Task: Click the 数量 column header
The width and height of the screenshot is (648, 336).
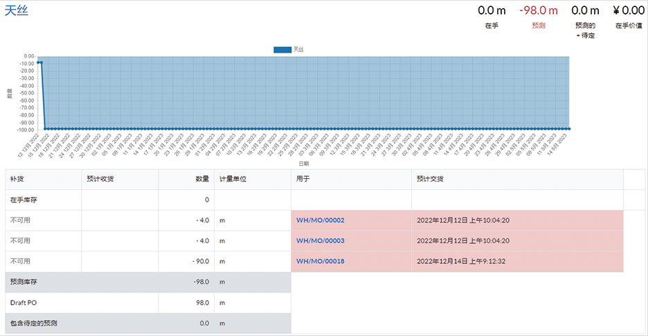Action: (201, 179)
